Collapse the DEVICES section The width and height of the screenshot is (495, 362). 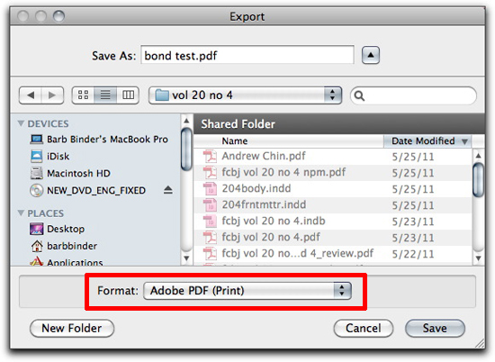click(x=21, y=123)
